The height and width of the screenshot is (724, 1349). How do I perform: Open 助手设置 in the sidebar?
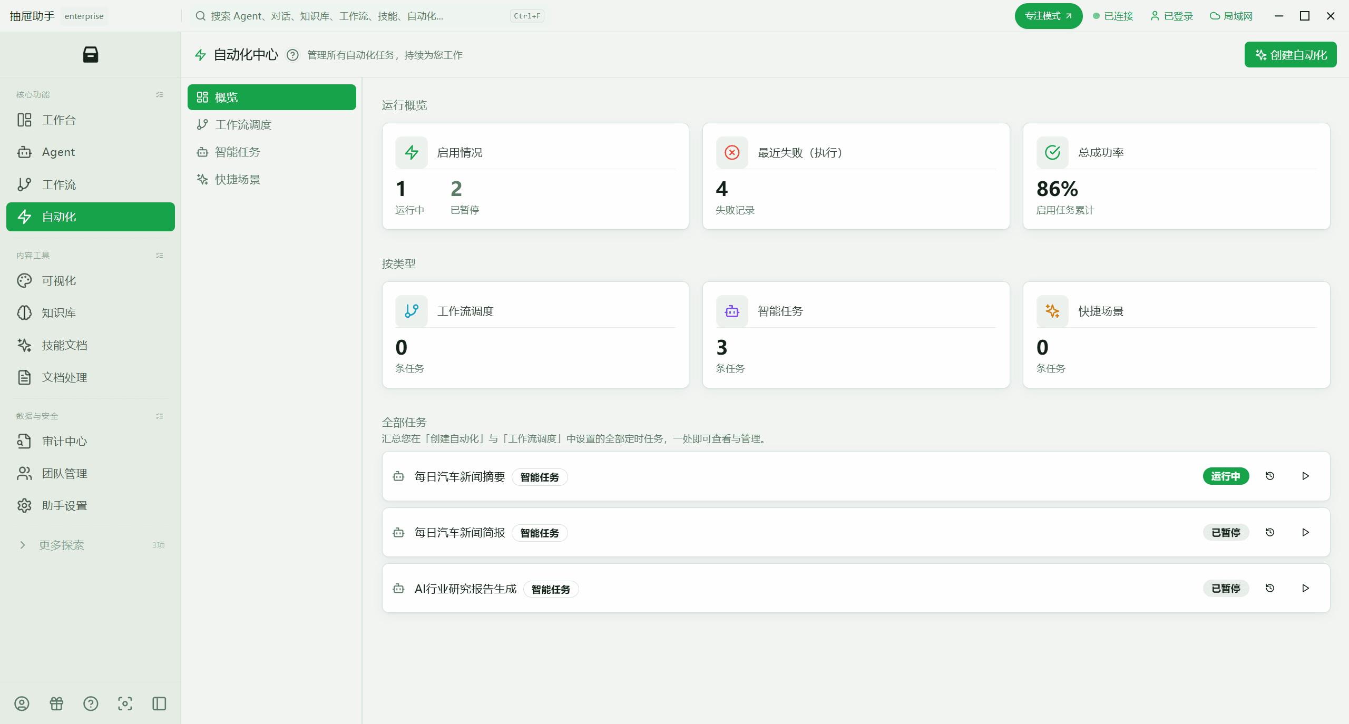[x=91, y=506]
